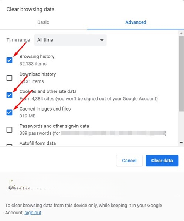Click the 'Download history' label
This screenshot has width=184, height=221.
pos(38,74)
